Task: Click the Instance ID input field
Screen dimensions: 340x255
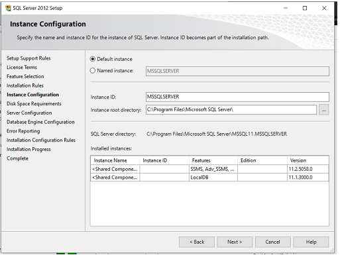Action: 237,97
